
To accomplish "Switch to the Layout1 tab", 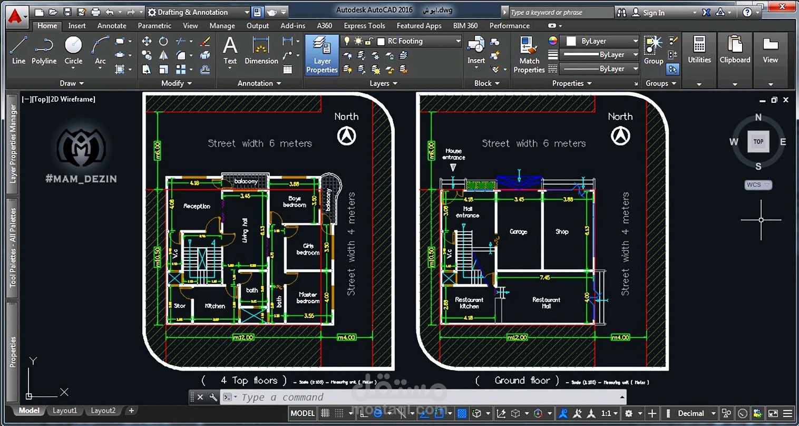I will [64, 411].
